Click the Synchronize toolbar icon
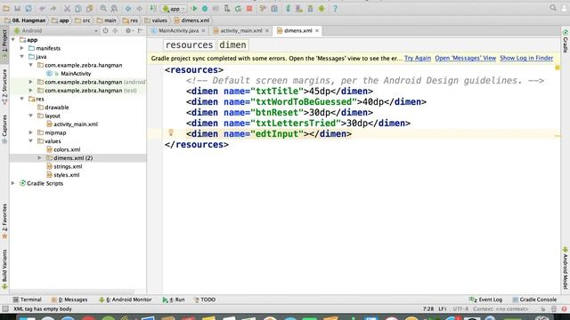 [x=28, y=8]
